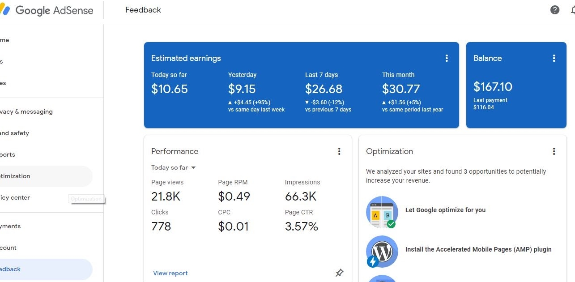
Task: Click the Optimization card heading
Action: pyautogui.click(x=390, y=151)
